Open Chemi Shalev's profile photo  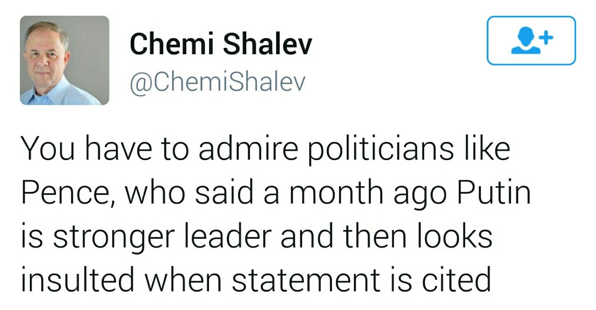pyautogui.click(x=65, y=60)
